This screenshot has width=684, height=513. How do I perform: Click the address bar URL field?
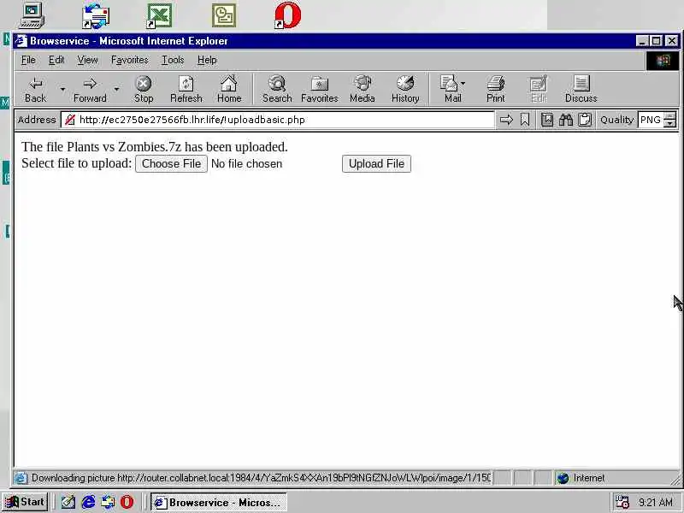pyautogui.click(x=277, y=120)
